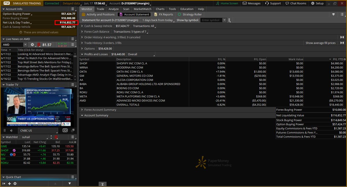
Task: Turn on closed captions for Trader TV
Action: pos(65,130)
